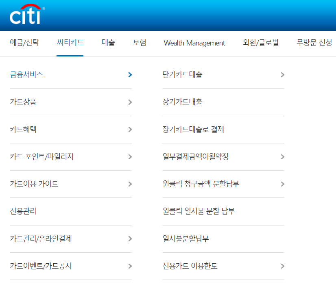Click the Citi logo
Screen dimensions: 336x297
pos(27,14)
